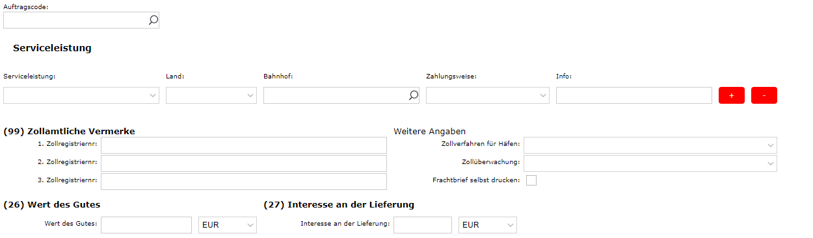The width and height of the screenshot is (813, 238).
Task: Expand the Zahlungsweise dropdown
Action: 488,95
